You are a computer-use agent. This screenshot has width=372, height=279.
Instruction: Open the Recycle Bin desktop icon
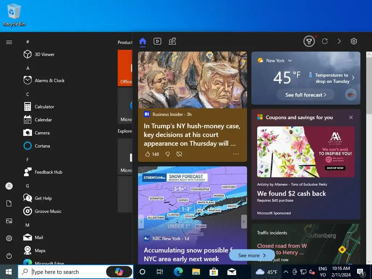point(14,15)
